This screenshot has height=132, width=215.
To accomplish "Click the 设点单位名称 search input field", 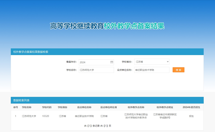I will click(x=152, y=70).
